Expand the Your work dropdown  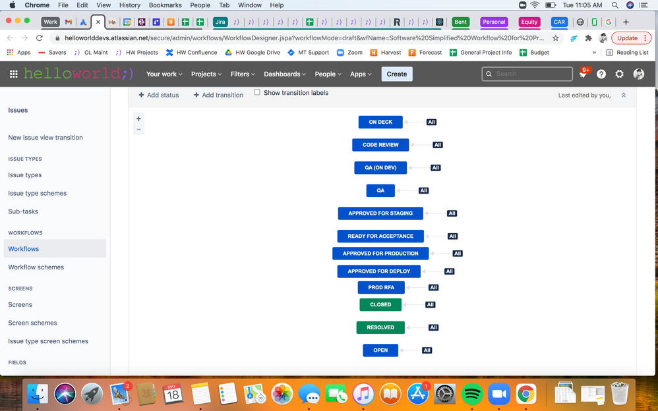pyautogui.click(x=164, y=74)
